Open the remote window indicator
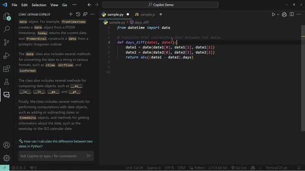305x171 pixels. tap(5, 168)
